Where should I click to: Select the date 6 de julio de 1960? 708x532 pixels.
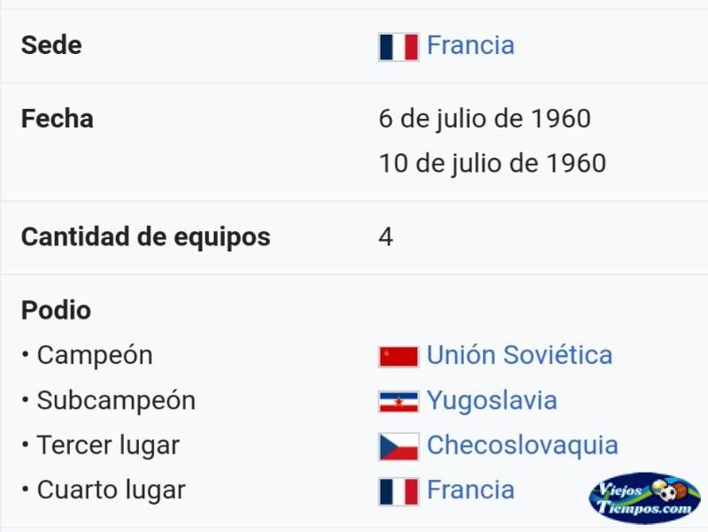[485, 119]
